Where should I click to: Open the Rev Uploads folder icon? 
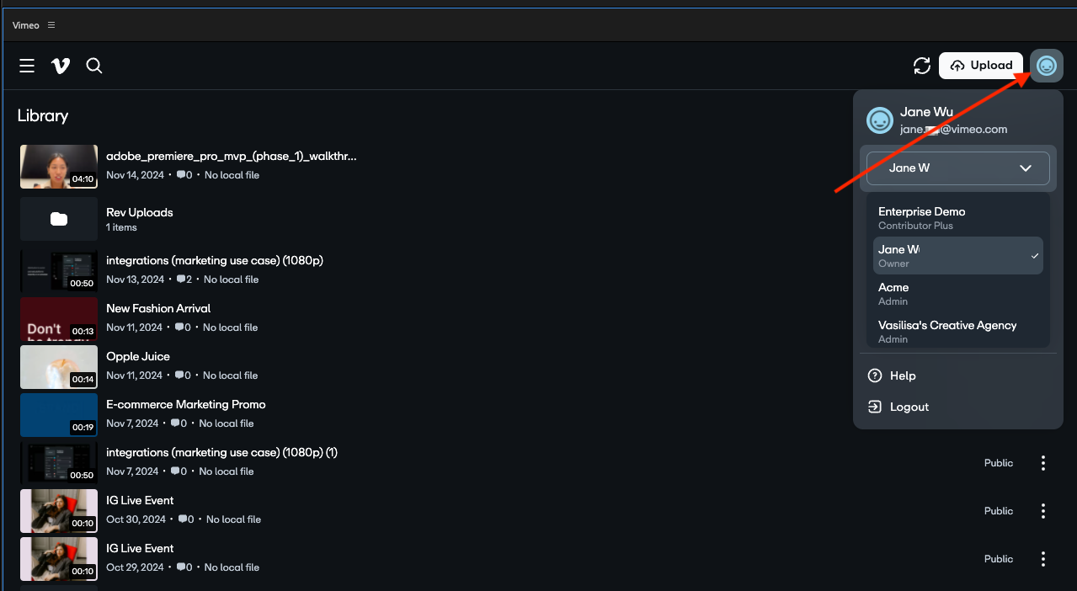point(59,219)
